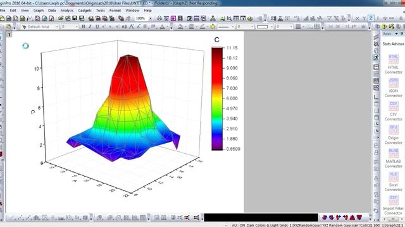Click the Statistics sigma icon
The width and height of the screenshot is (405, 227).
pyautogui.click(x=280, y=18)
